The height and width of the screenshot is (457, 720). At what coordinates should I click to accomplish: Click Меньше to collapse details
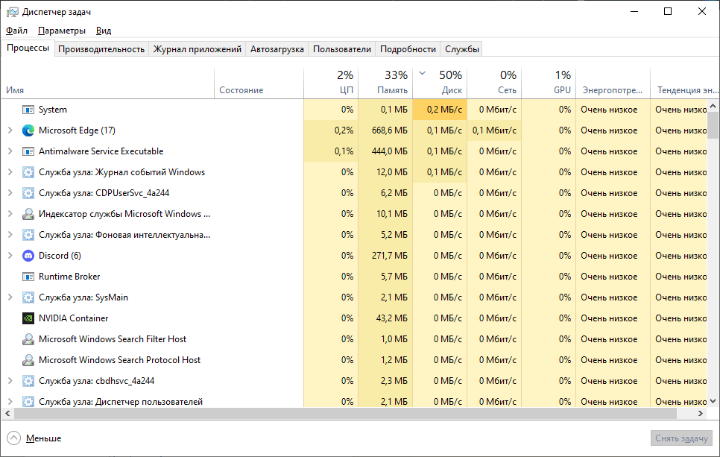pyautogui.click(x=34, y=438)
